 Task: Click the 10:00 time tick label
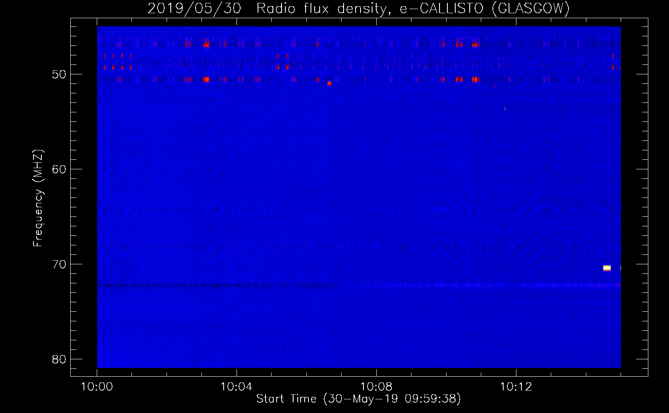pos(97,387)
